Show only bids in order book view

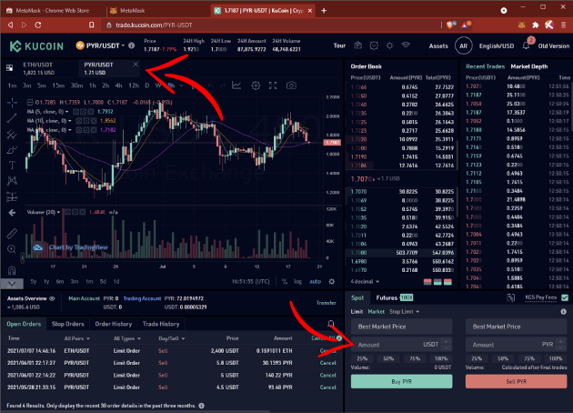coord(437,282)
